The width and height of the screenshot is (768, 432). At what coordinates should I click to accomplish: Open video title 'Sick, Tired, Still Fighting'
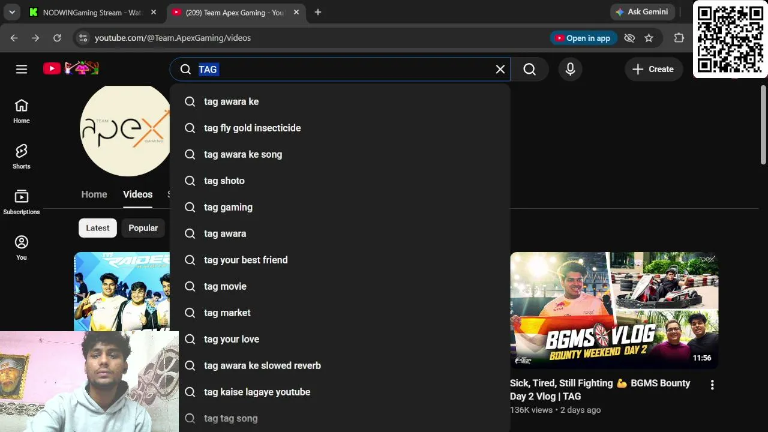pyautogui.click(x=600, y=389)
